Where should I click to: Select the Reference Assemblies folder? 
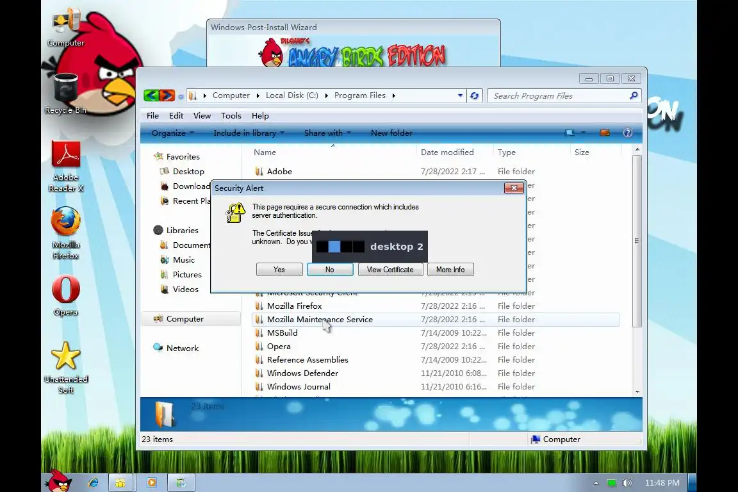click(x=307, y=360)
